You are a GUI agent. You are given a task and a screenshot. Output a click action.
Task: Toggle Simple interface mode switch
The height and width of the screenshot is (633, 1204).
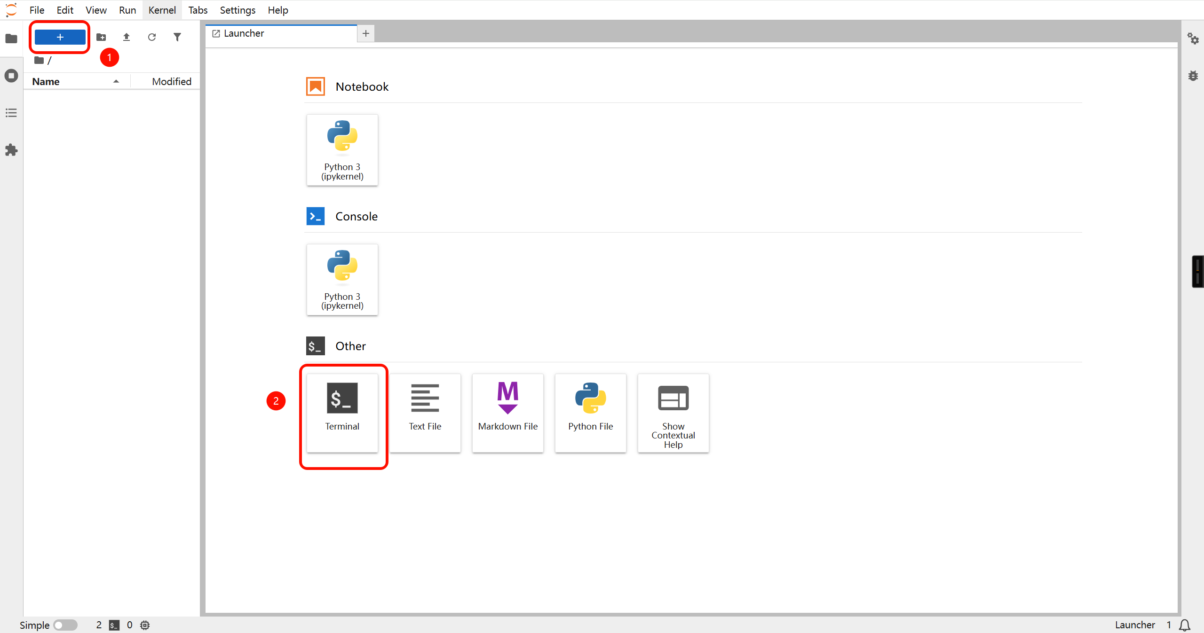pos(65,625)
